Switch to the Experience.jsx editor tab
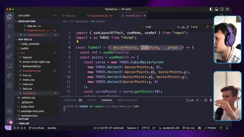 tap(102, 16)
